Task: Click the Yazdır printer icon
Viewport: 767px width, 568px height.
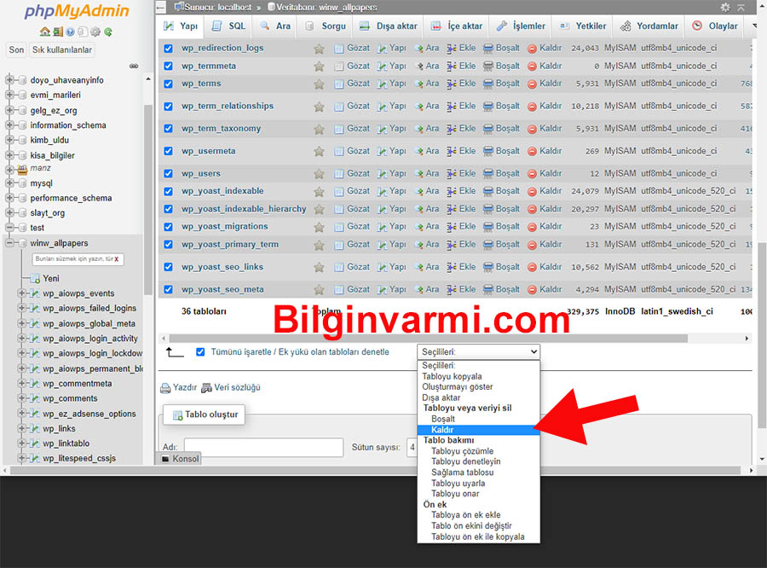Action: tap(165, 388)
